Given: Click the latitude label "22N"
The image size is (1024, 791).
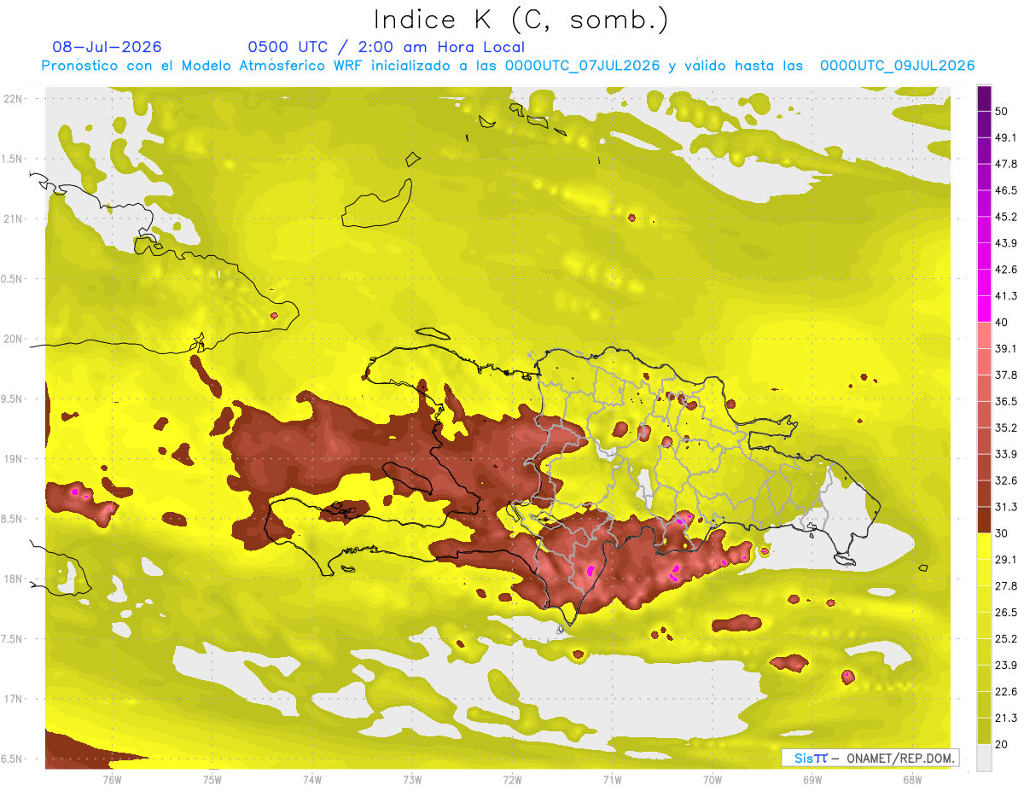Looking at the screenshot, I should [13, 99].
